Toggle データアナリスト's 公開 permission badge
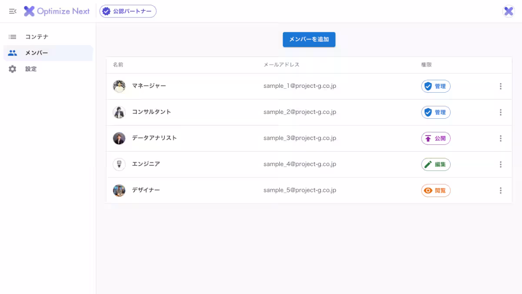This screenshot has width=522, height=294. pos(435,138)
